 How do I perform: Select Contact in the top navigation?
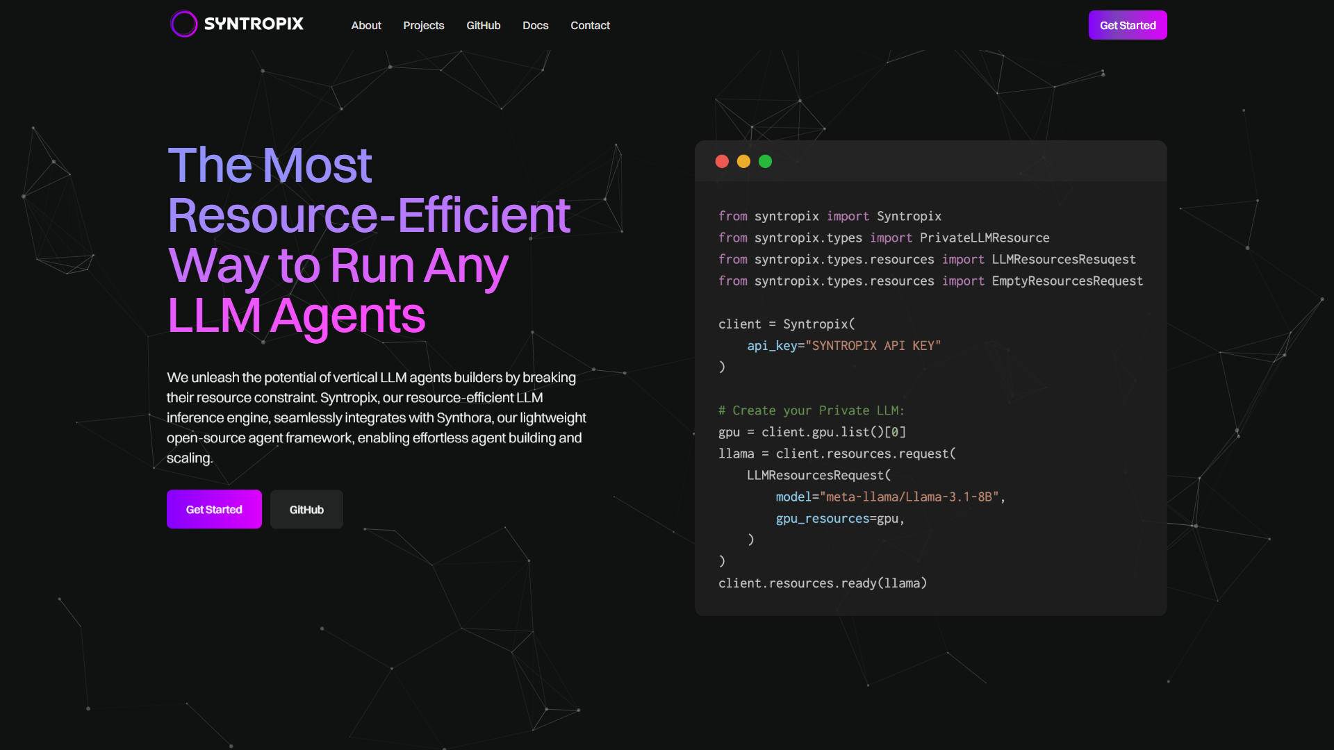click(591, 25)
